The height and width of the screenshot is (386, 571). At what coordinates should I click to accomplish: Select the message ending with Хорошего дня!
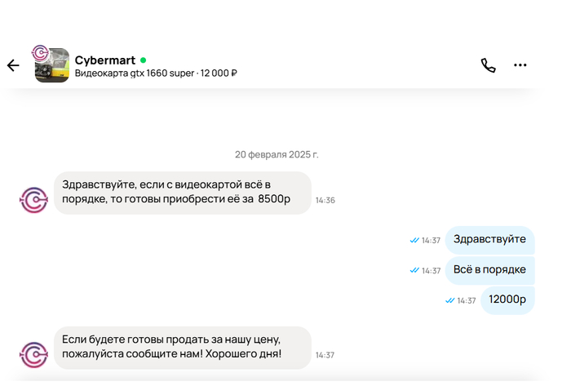pos(182,347)
